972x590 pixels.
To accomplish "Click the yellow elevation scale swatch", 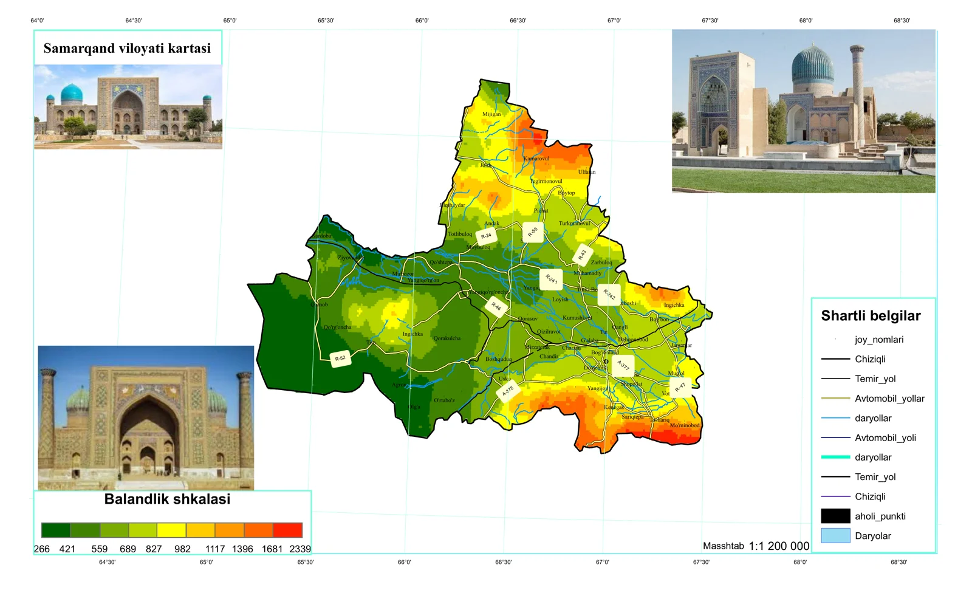I will point(171,530).
